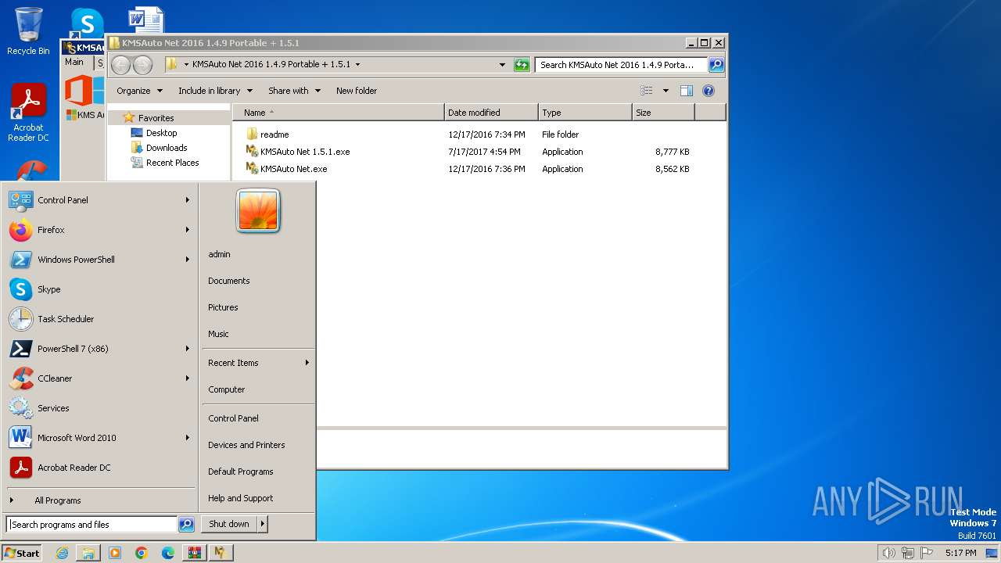The height and width of the screenshot is (563, 1001).
Task: Open Explorer help question mark icon
Action: (x=709, y=91)
